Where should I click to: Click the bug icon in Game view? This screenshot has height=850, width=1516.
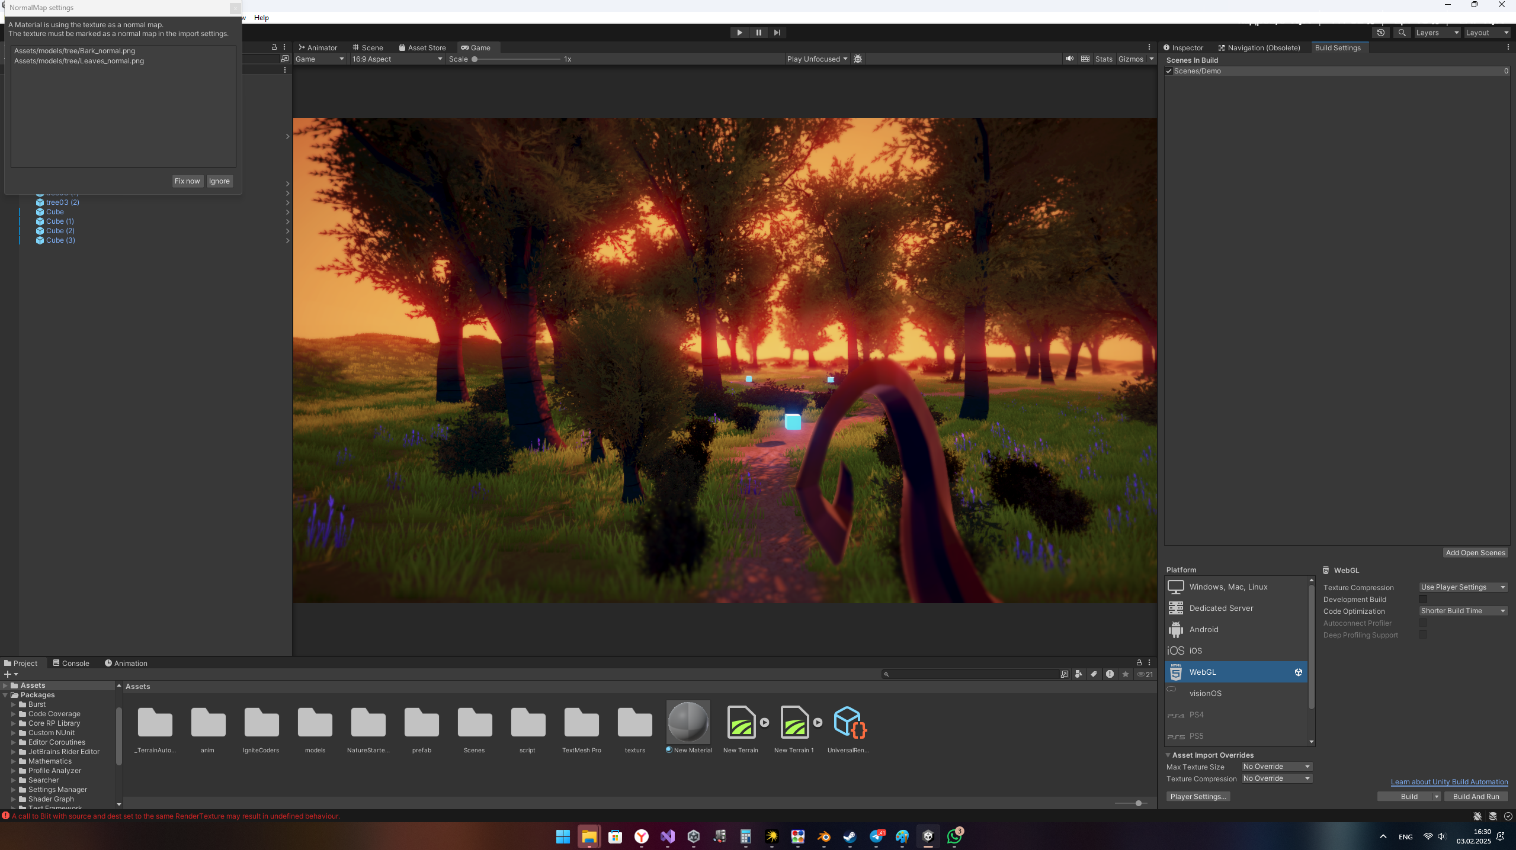tap(857, 59)
